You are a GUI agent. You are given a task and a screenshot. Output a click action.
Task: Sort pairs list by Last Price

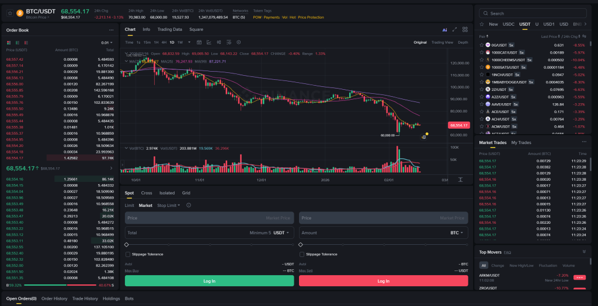[x=551, y=36]
